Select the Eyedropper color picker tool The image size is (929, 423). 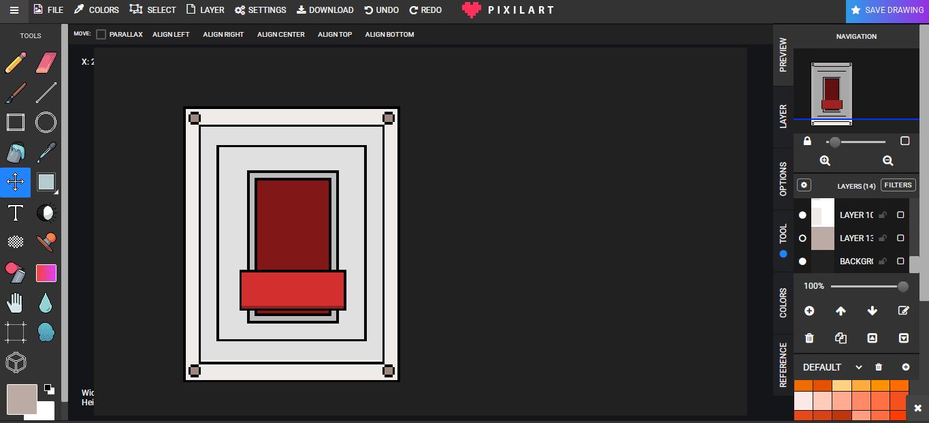(x=46, y=153)
